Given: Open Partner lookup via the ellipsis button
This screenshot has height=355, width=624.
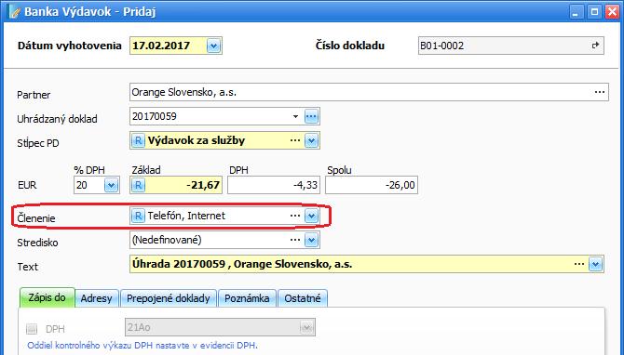Looking at the screenshot, I should tap(600, 92).
